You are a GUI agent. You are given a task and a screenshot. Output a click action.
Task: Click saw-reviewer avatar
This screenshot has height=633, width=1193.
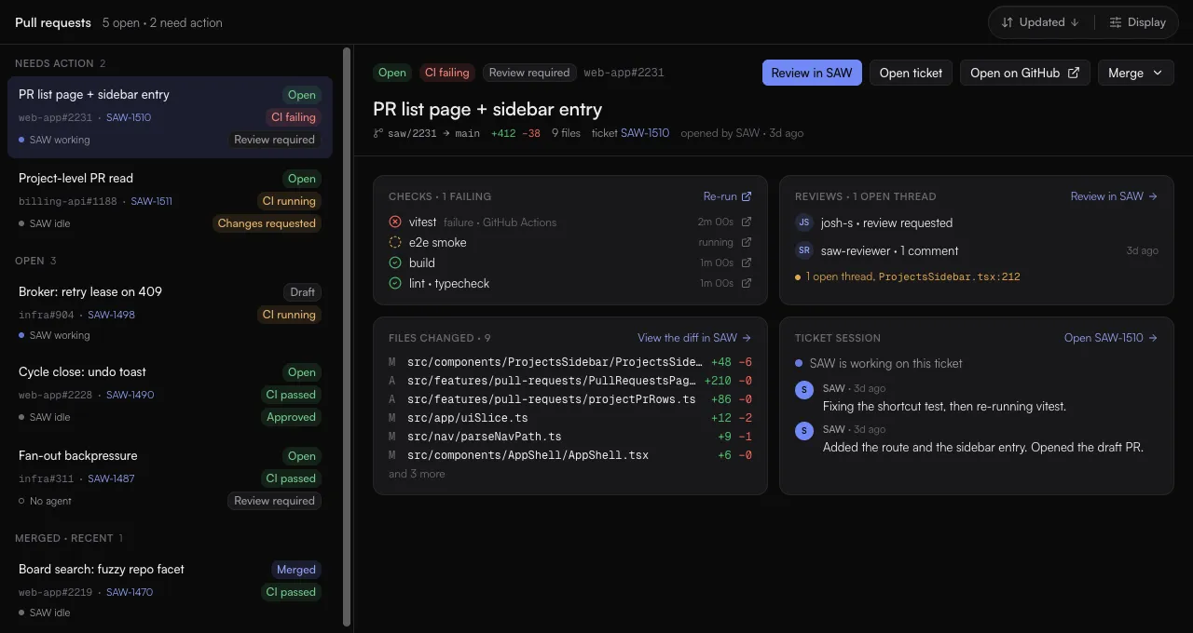coord(804,250)
